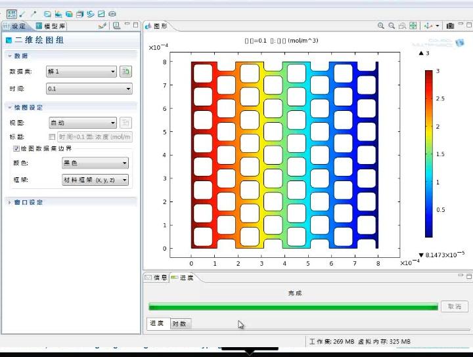The height and width of the screenshot is (357, 473).
Task: Maximize the Settings panel
Action: (135, 25)
